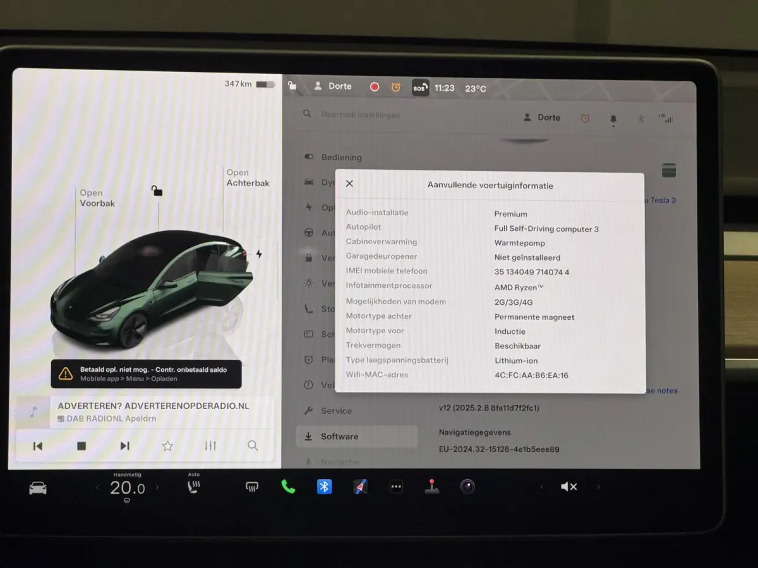The width and height of the screenshot is (758, 568).
Task: Search media with magnifier icon
Action: tap(253, 446)
